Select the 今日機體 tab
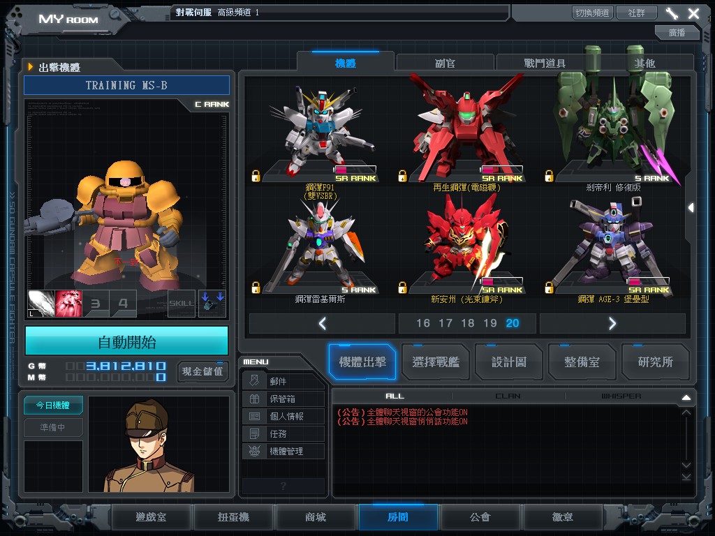 [53, 405]
